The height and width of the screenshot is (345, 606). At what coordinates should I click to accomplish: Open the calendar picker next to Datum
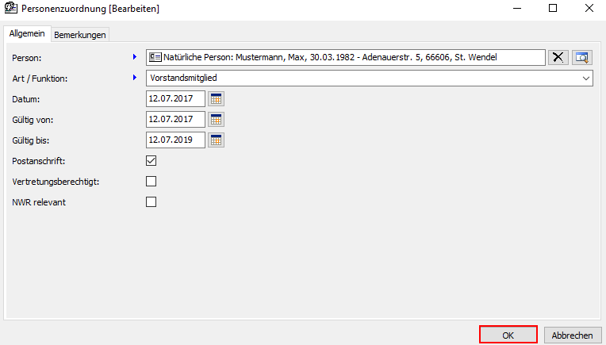coord(216,98)
